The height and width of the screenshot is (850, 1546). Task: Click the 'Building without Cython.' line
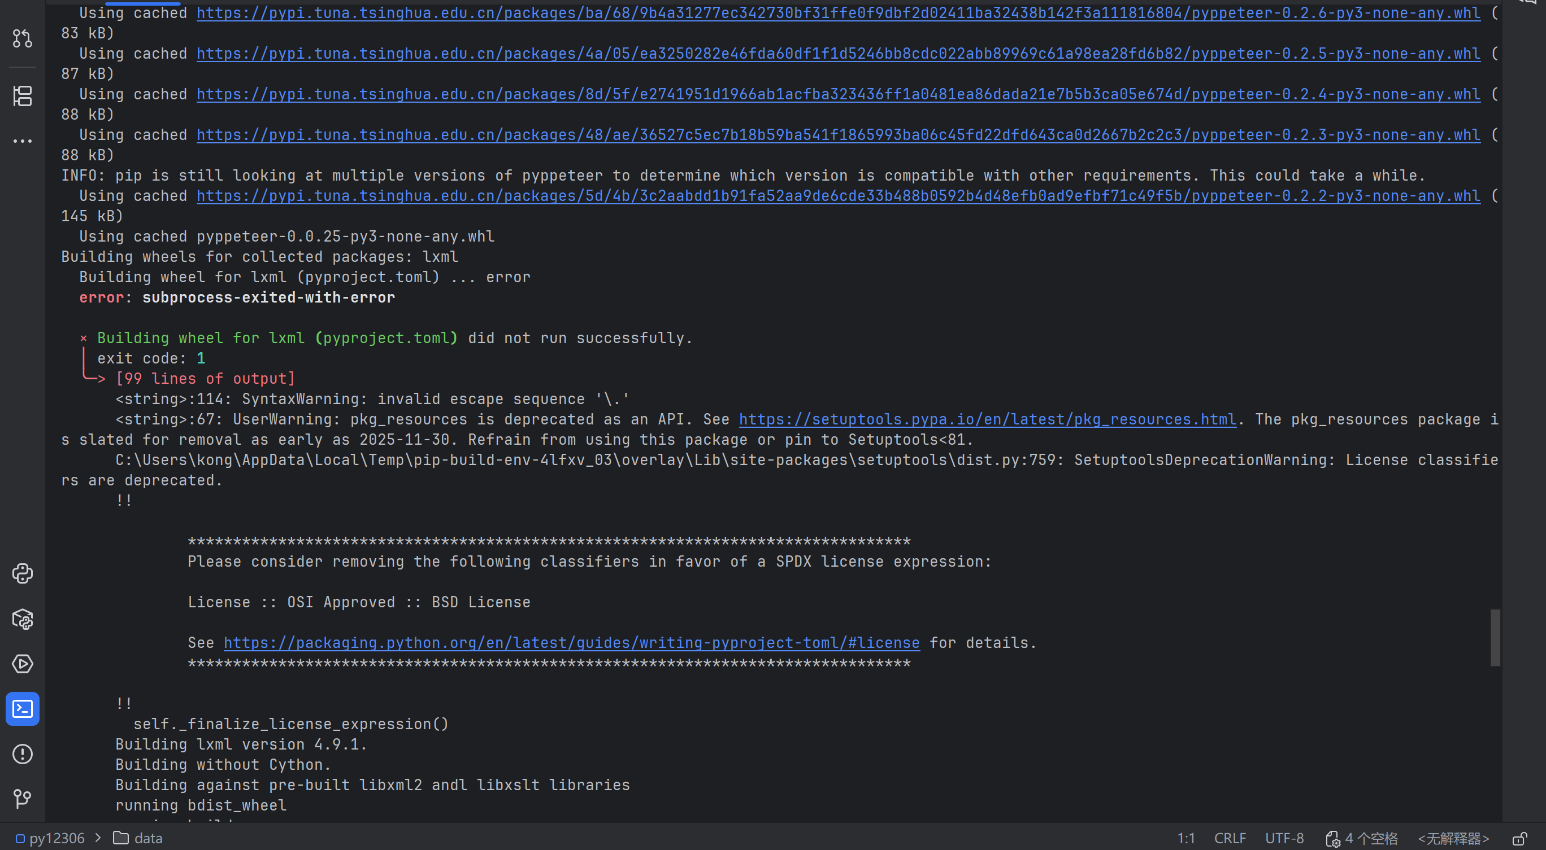click(223, 765)
